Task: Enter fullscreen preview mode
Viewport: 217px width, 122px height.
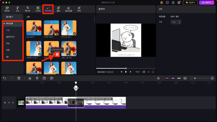Action: tap(153, 72)
